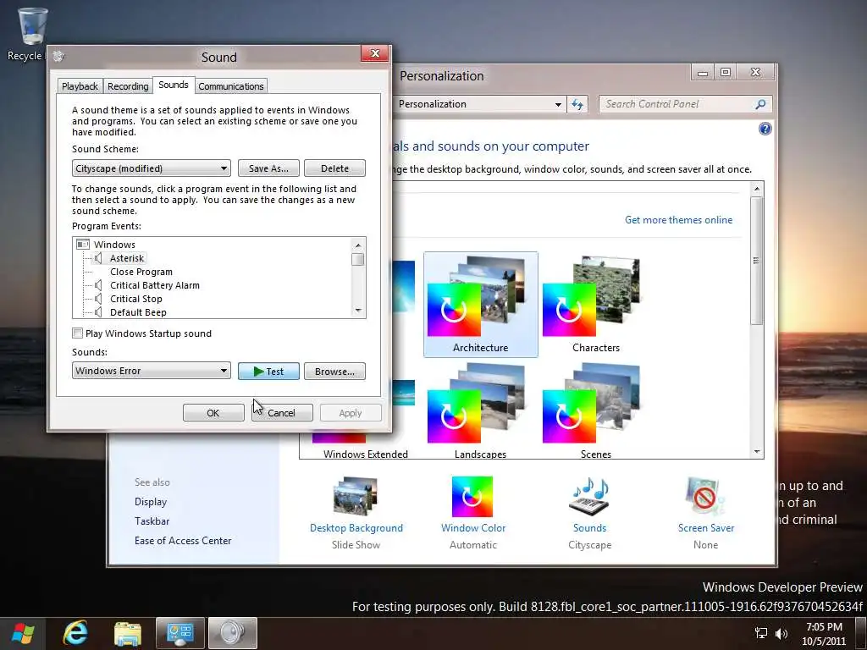Click the volume tray icon

[781, 633]
